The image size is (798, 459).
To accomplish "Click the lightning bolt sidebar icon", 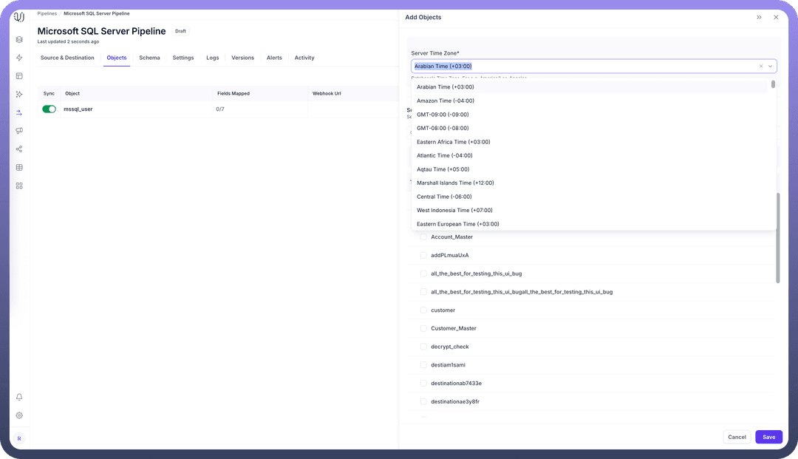I will tap(19, 58).
